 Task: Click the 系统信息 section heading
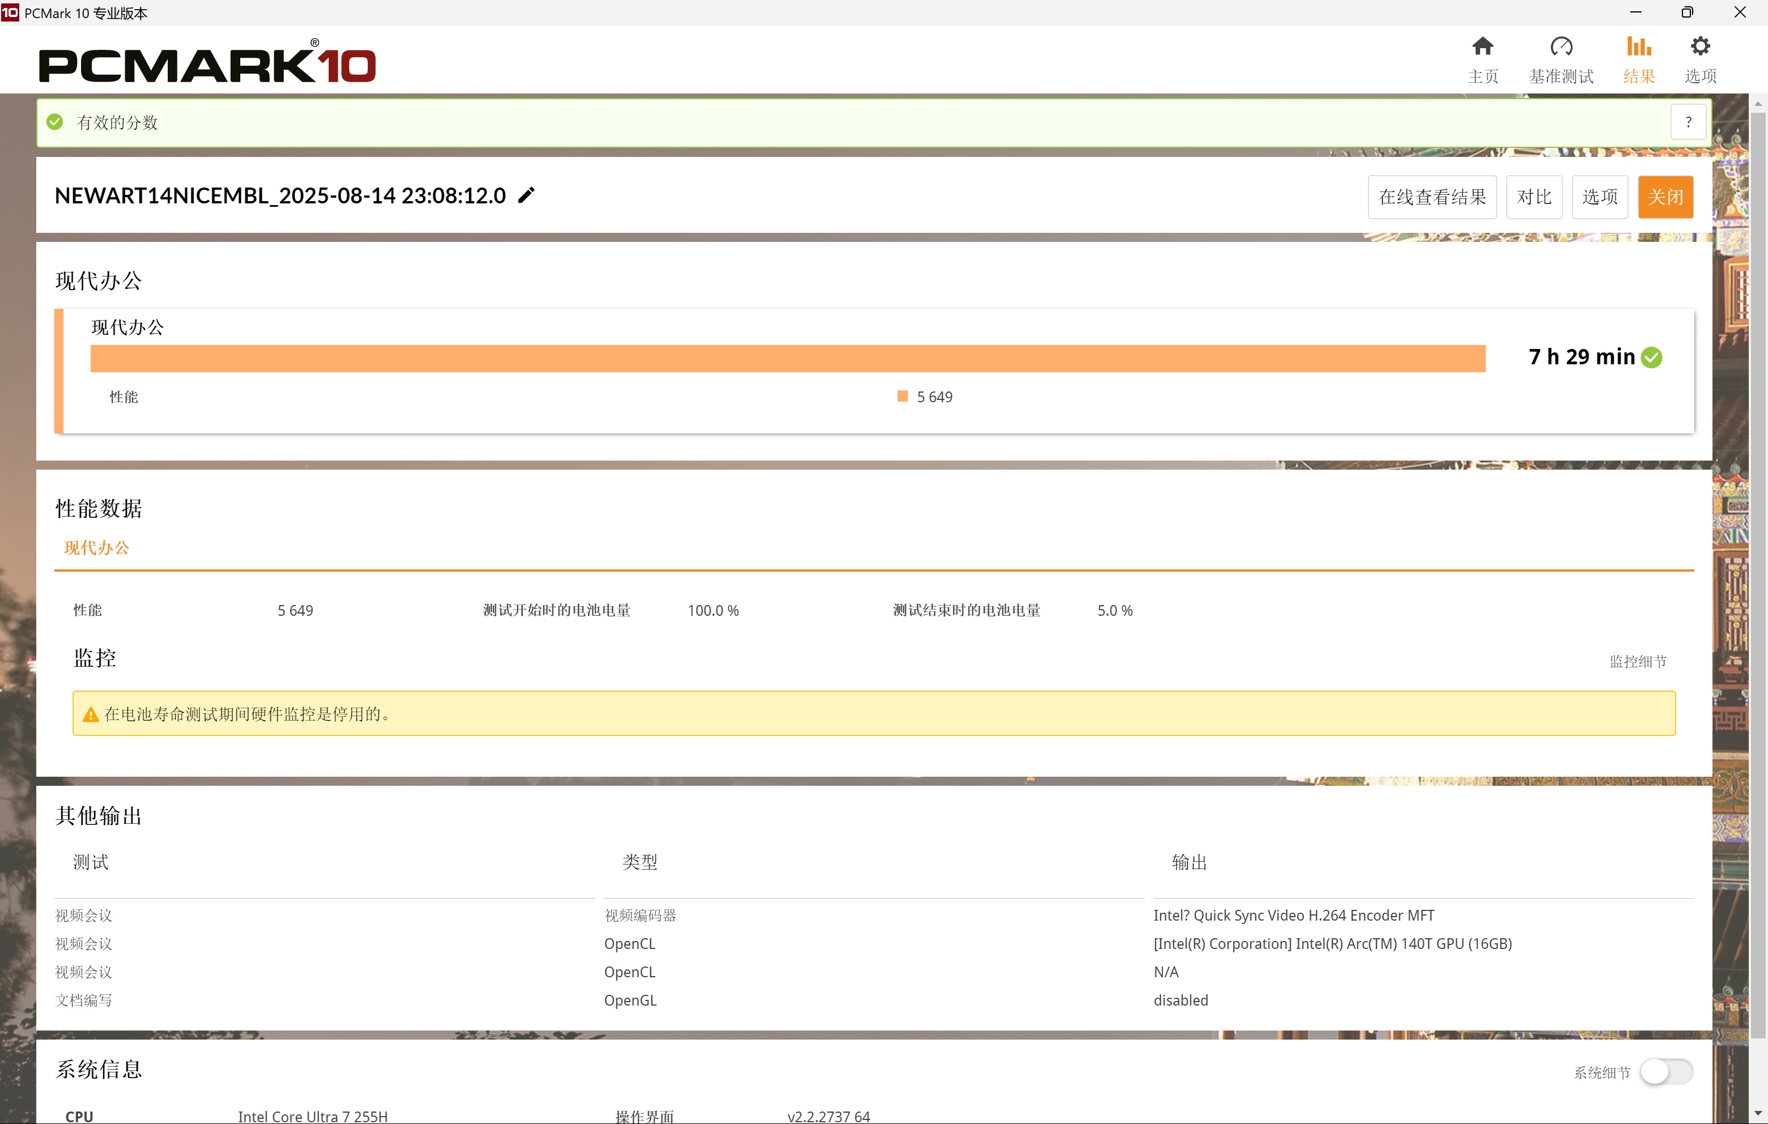coord(99,1070)
